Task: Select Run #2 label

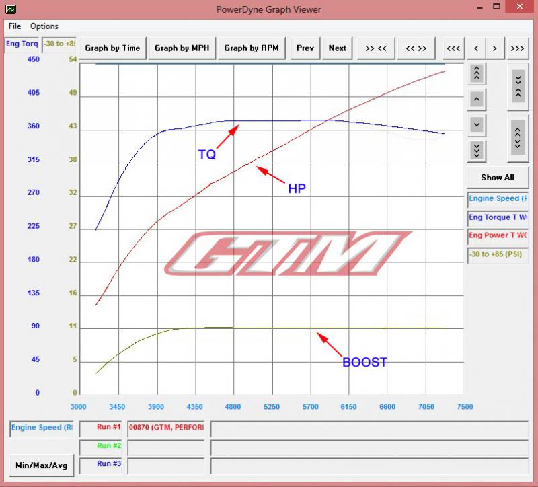Action: [x=100, y=447]
